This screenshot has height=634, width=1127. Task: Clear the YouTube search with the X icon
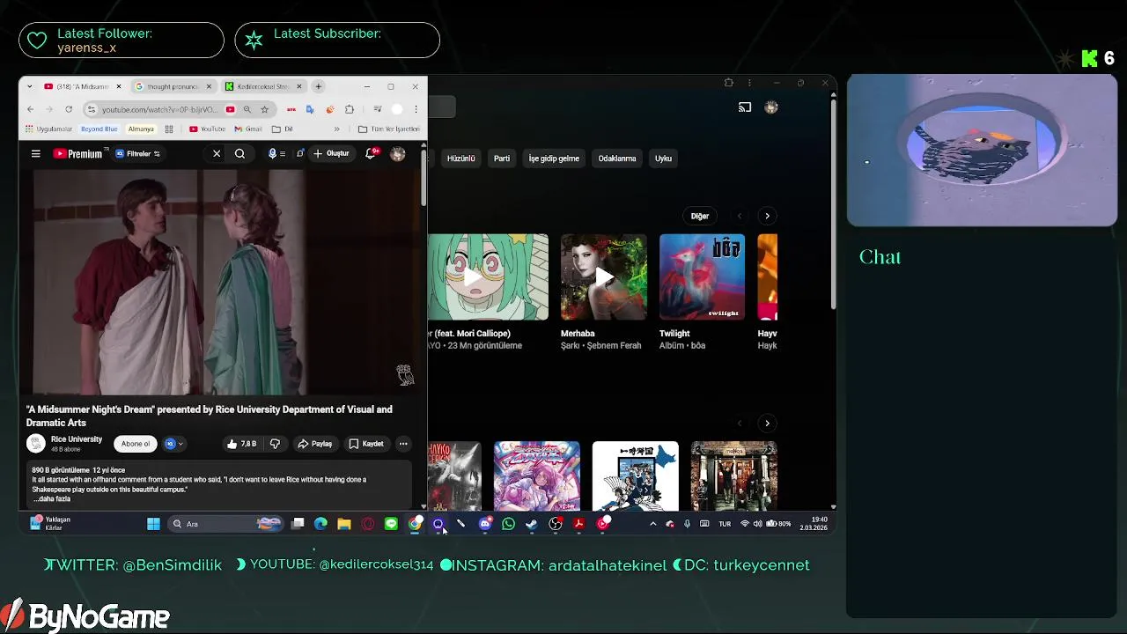217,153
